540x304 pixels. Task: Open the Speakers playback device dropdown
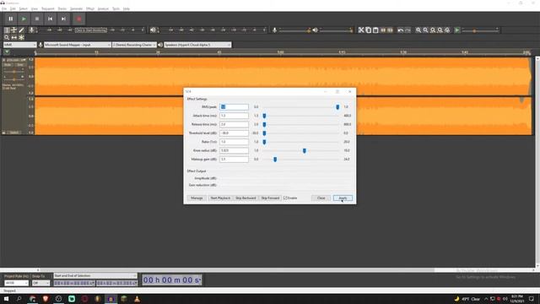(197, 45)
